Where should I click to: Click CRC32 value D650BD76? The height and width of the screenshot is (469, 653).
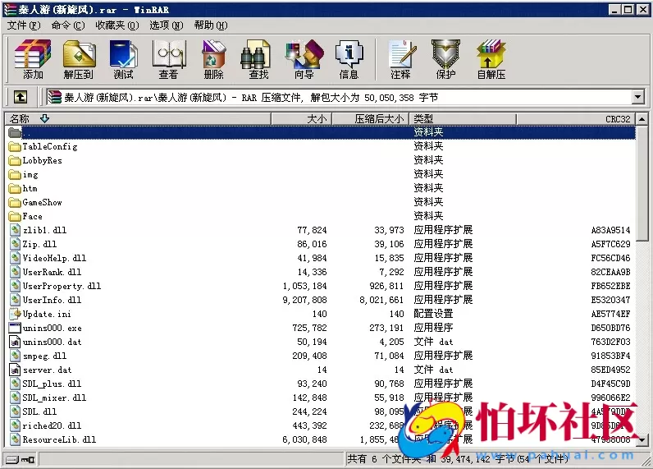(610, 328)
